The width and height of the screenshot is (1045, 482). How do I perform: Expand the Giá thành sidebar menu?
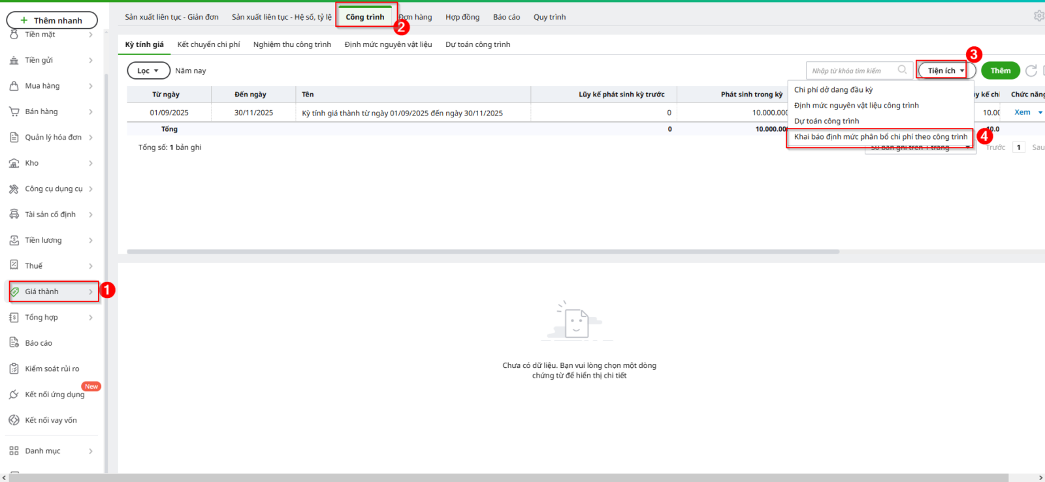(x=91, y=292)
